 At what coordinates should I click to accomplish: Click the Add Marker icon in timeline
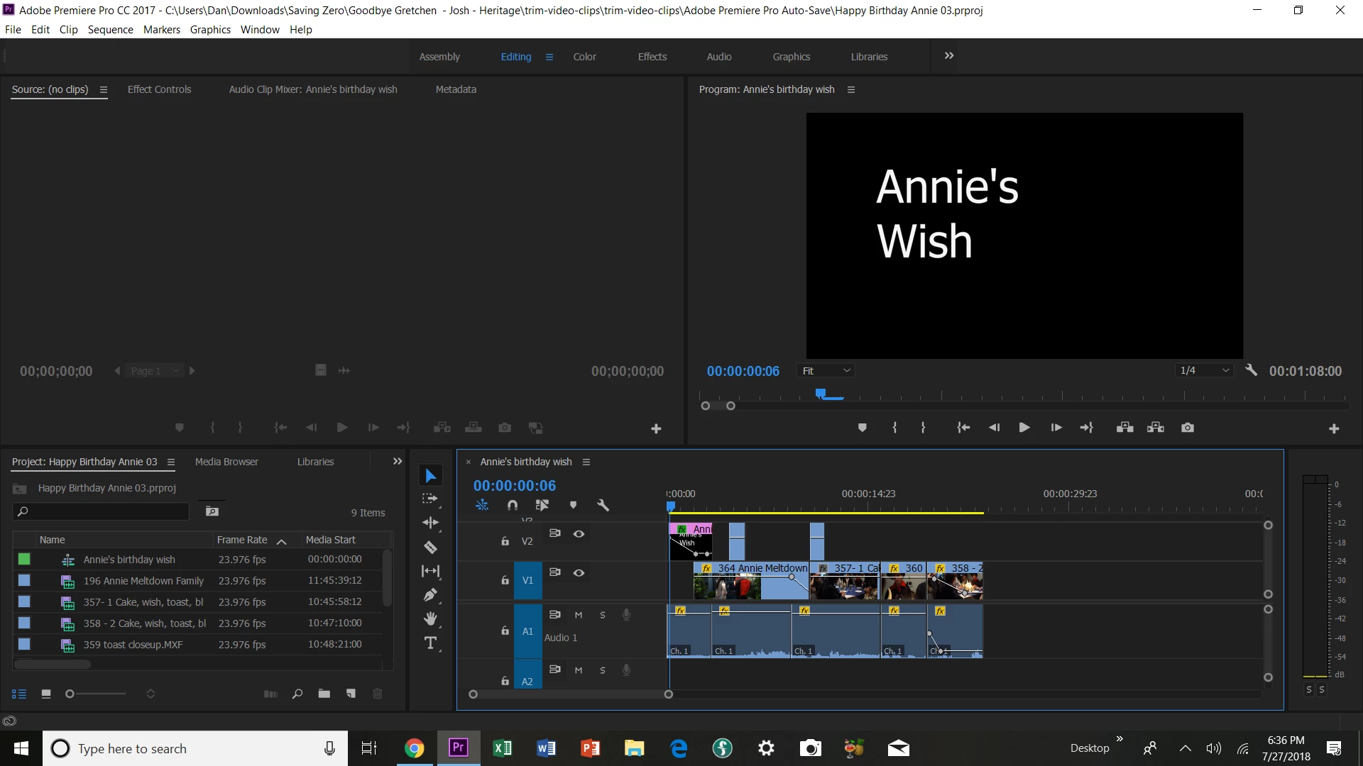coord(573,505)
